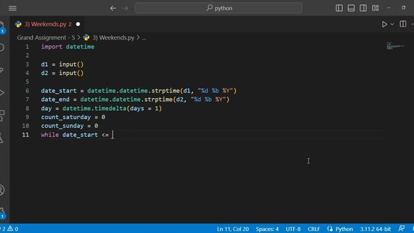Viewport: 414px width, 233px height.
Task: Click the unsaved dot on Weekends.py tab
Action: [78, 24]
